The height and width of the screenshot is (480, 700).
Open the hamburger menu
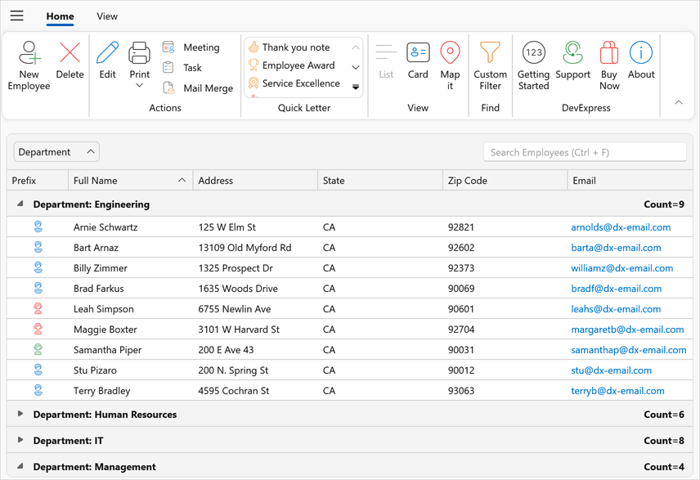coord(16,16)
